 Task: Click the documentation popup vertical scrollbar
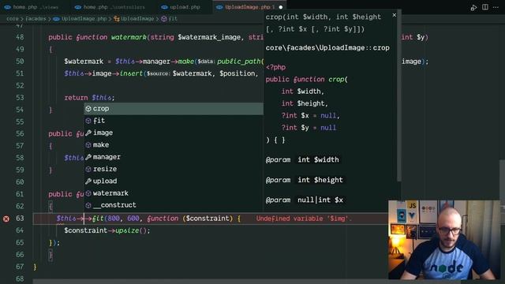399,96
